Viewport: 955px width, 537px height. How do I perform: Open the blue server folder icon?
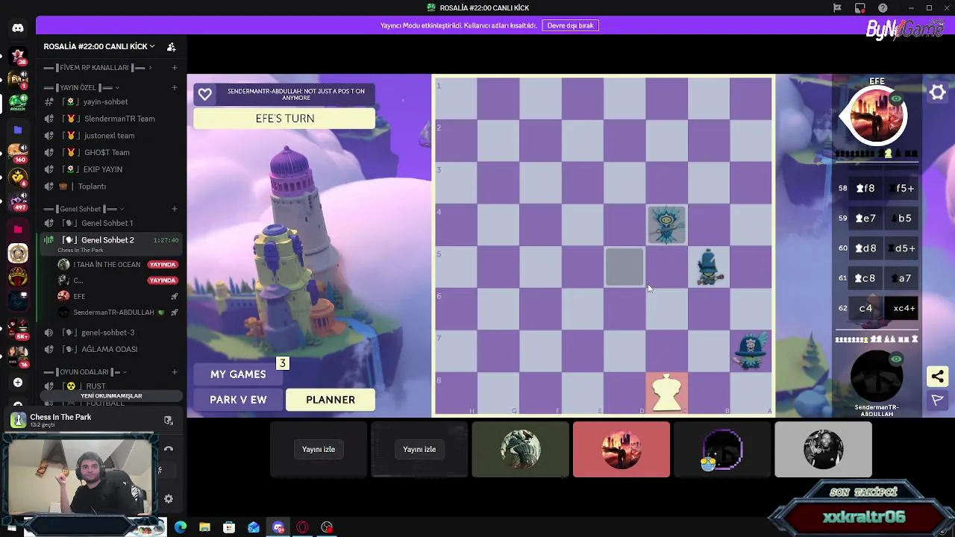point(18,130)
